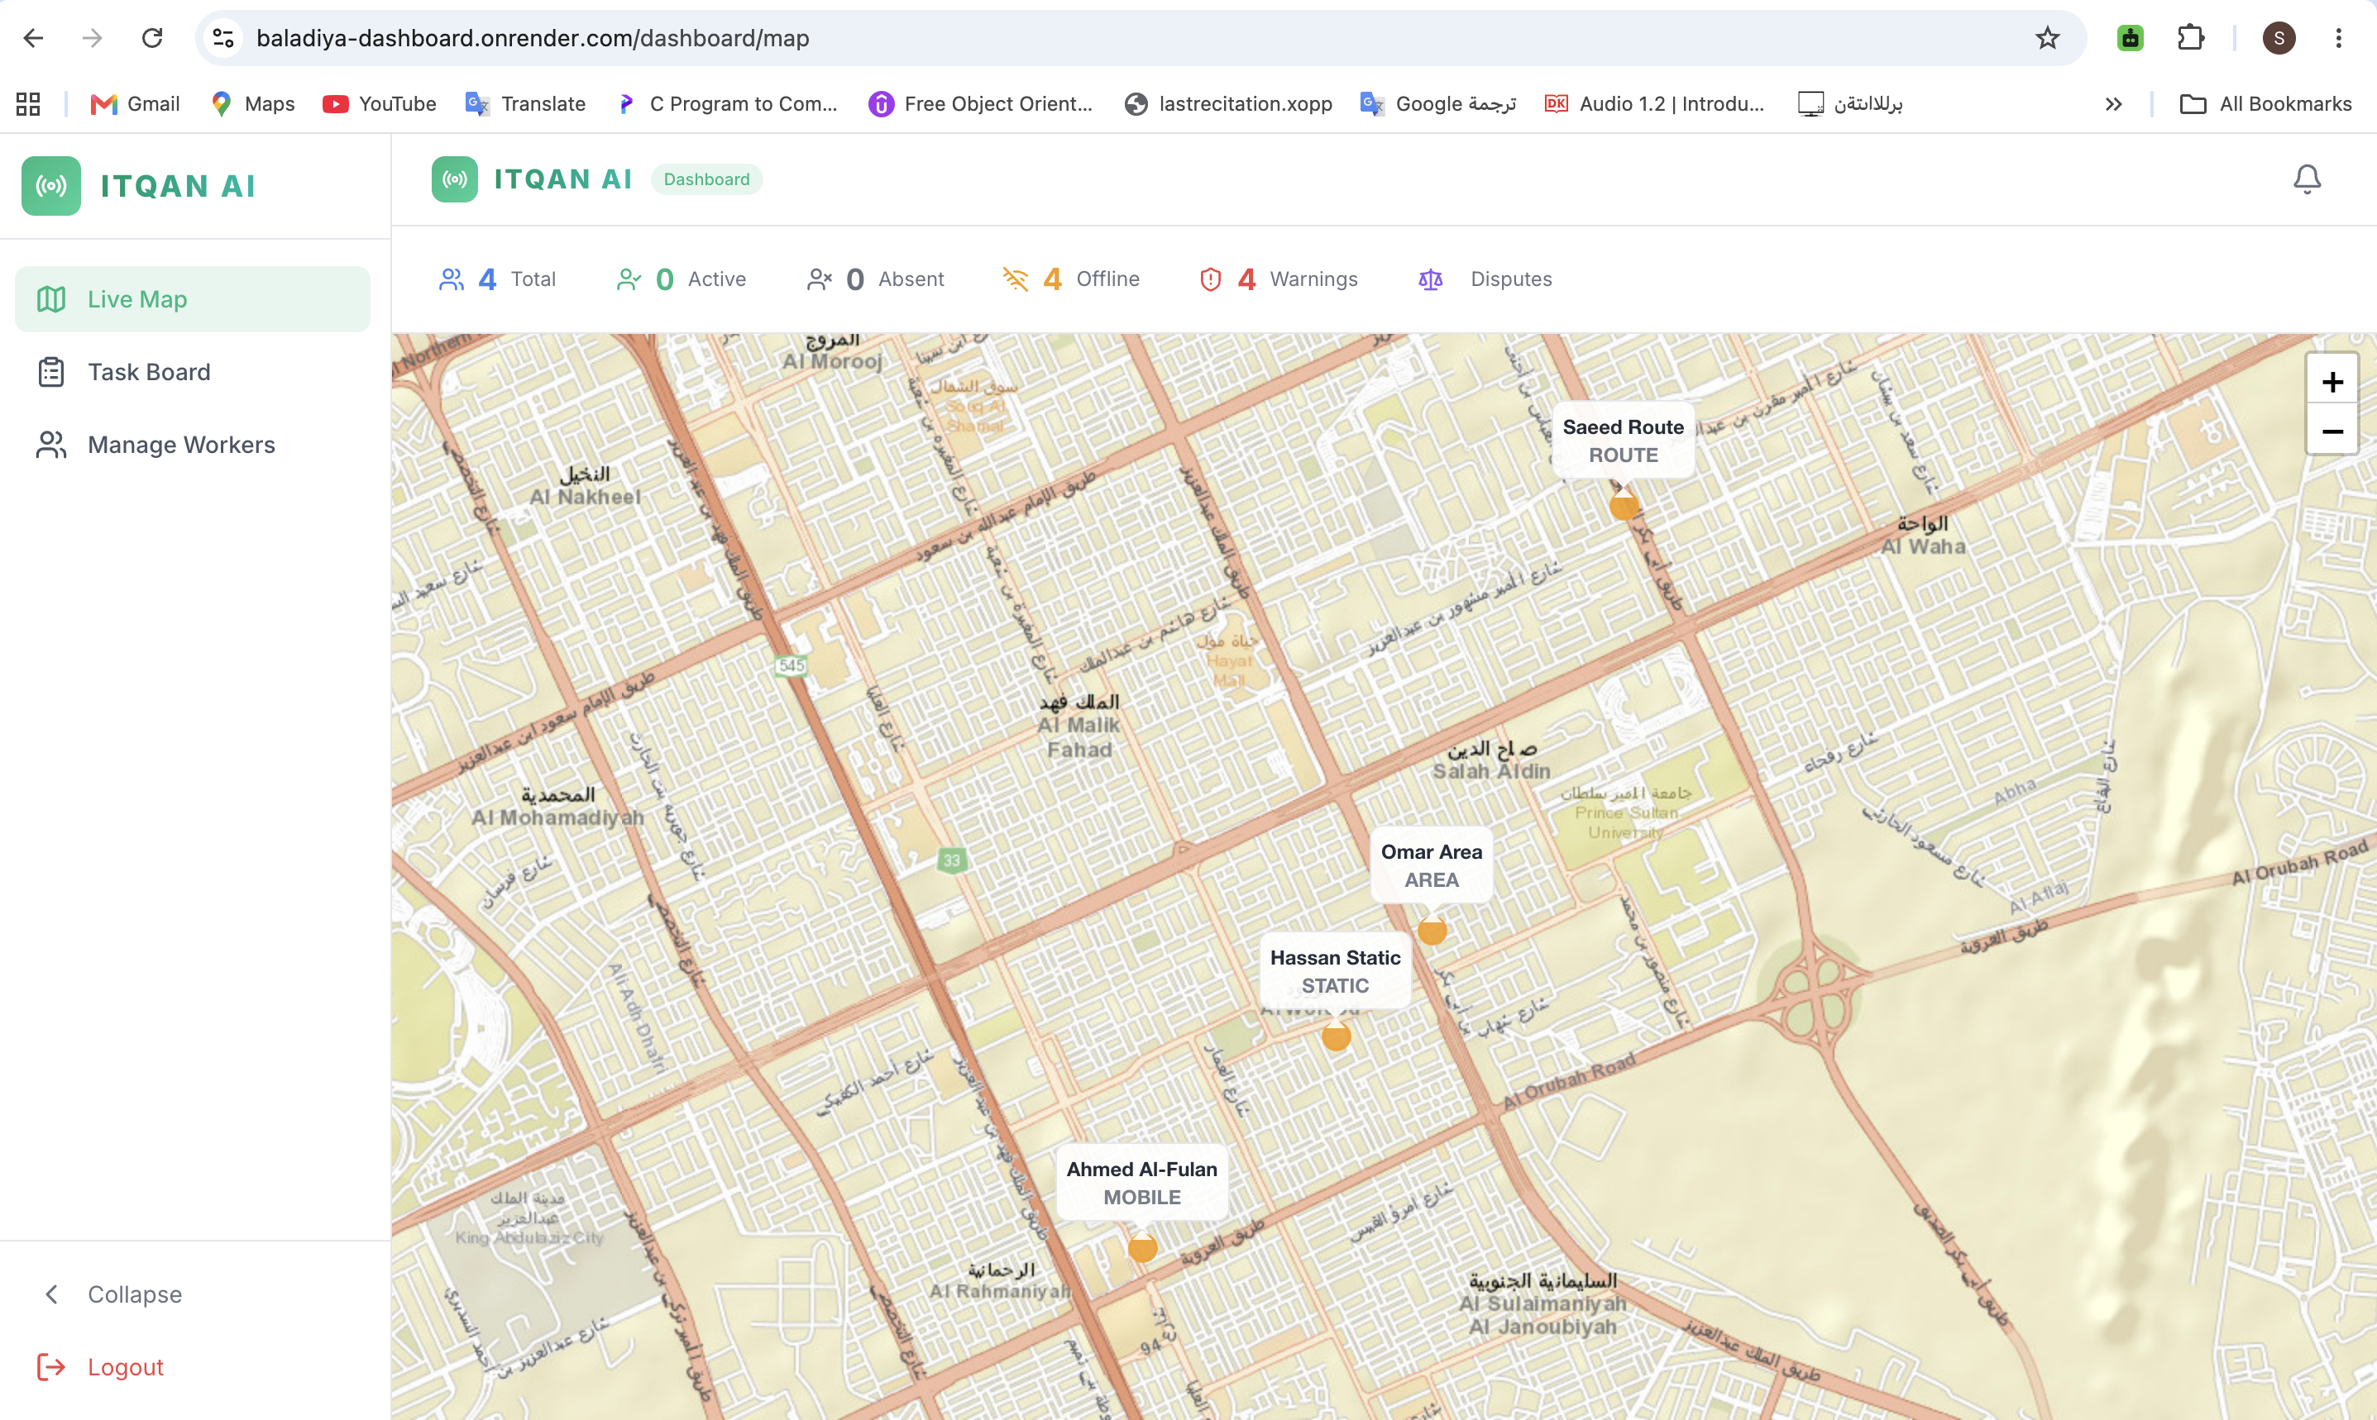Go back using browser back arrow

[34, 38]
